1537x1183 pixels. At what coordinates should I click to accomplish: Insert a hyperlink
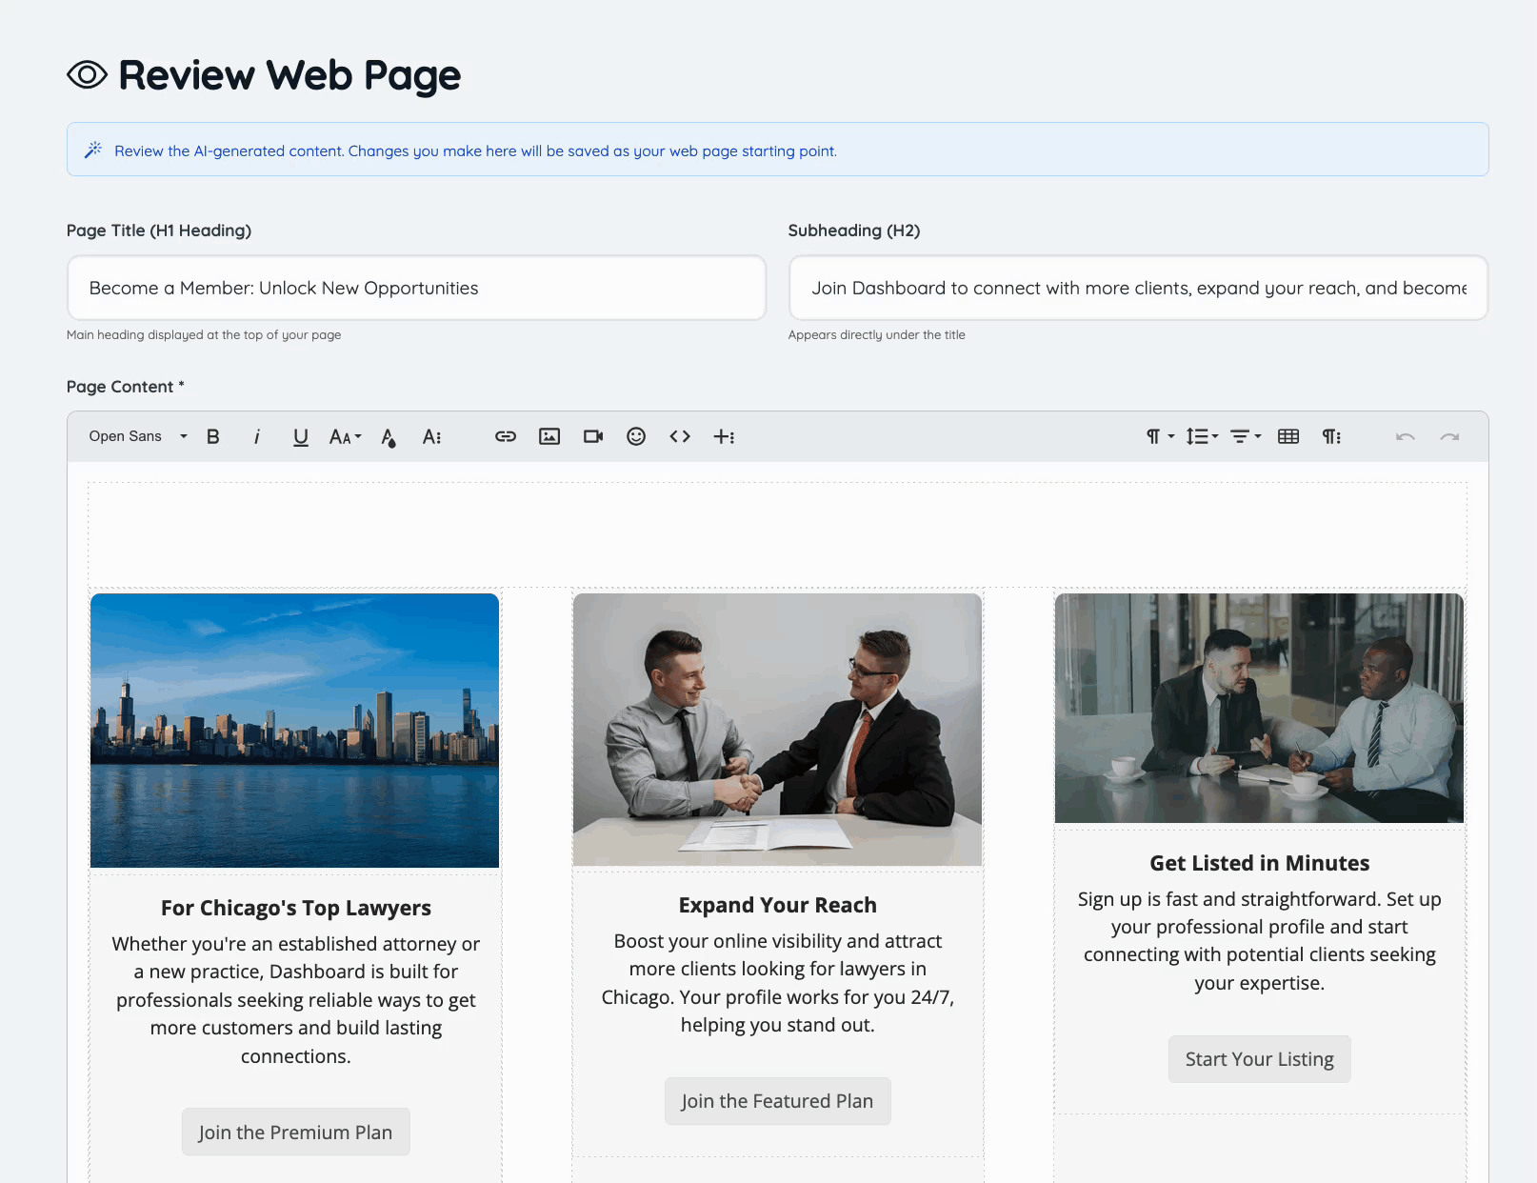coord(506,436)
